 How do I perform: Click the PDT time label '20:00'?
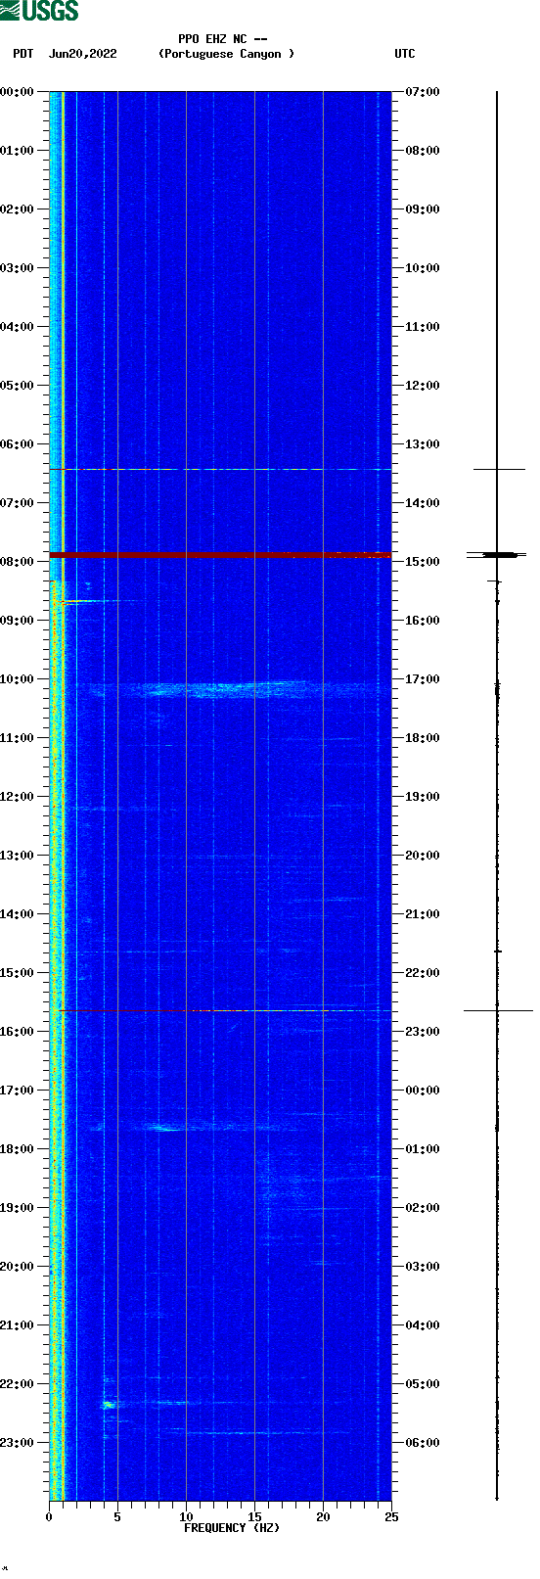click(x=17, y=1267)
